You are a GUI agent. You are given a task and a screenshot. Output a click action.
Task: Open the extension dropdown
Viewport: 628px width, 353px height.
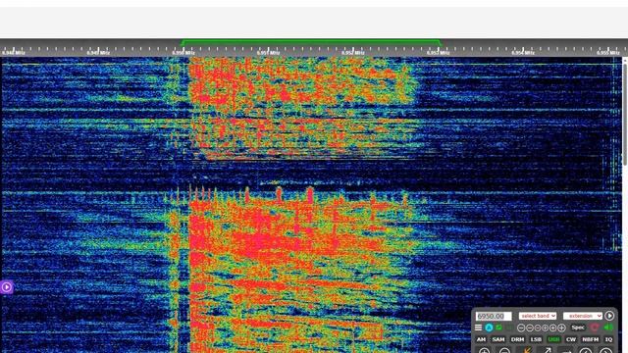[582, 316]
